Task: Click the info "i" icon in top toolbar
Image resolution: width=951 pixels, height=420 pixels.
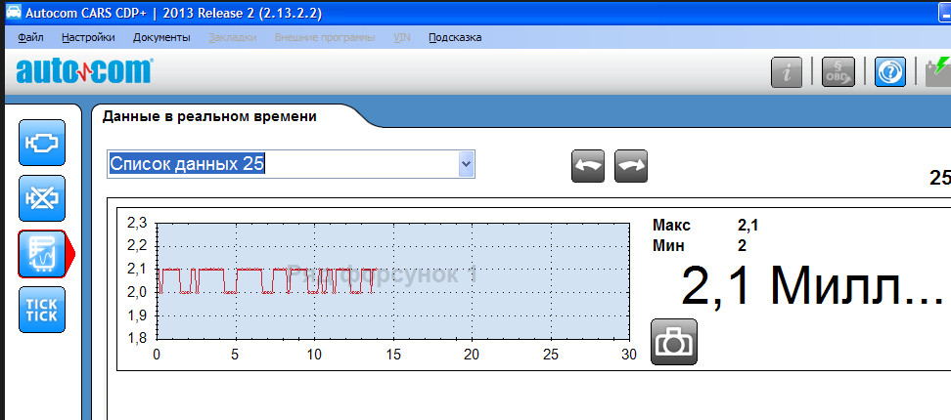Action: pos(787,72)
